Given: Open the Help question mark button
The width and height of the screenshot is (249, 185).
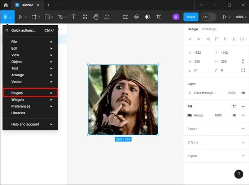Looking at the screenshot, I should [239, 174].
